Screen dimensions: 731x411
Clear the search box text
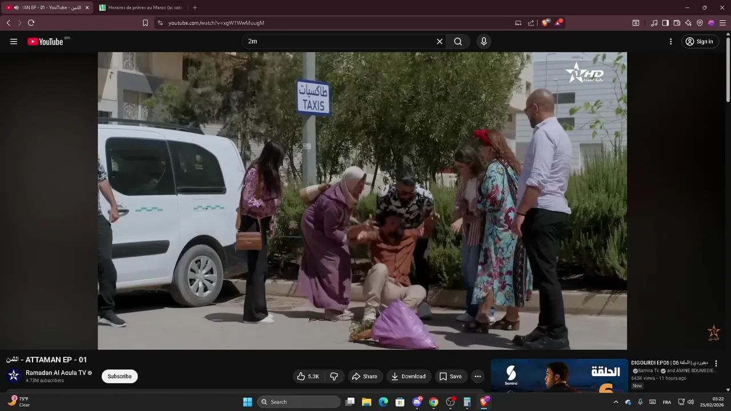(440, 42)
